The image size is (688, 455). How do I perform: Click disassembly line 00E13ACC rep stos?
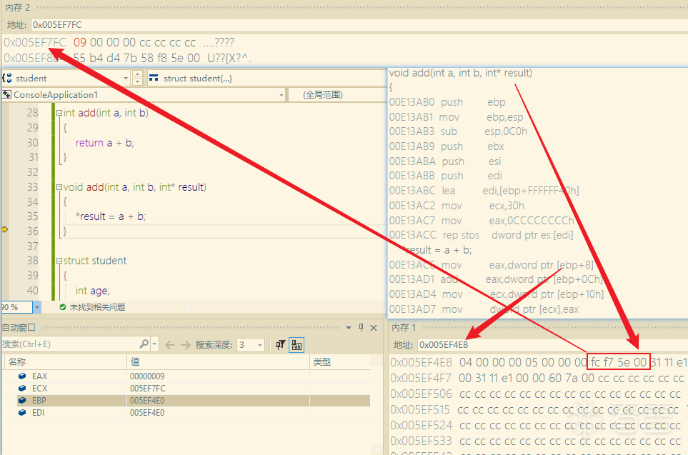tap(482, 235)
